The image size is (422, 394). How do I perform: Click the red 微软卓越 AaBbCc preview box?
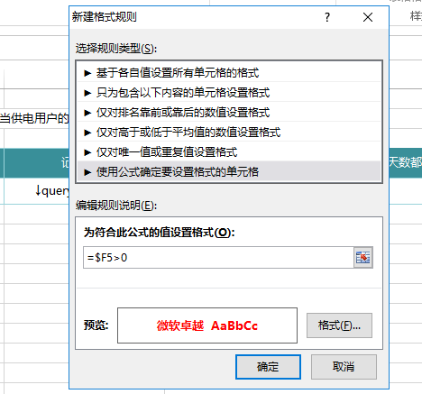(207, 325)
